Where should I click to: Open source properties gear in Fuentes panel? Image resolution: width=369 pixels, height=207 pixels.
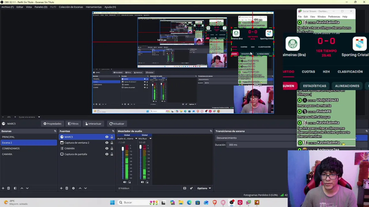click(73, 188)
